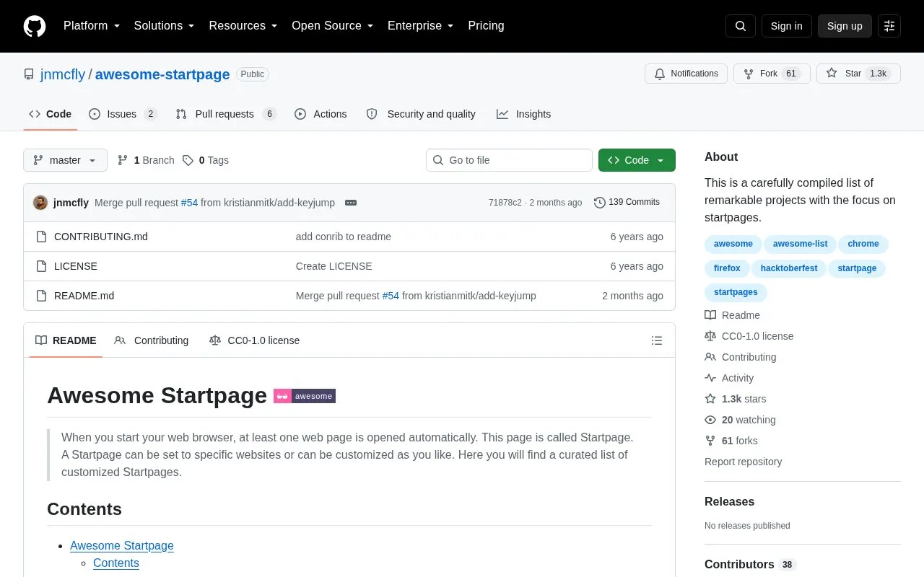Open commit hash 71878c2
This screenshot has width=924, height=577.
click(x=505, y=203)
